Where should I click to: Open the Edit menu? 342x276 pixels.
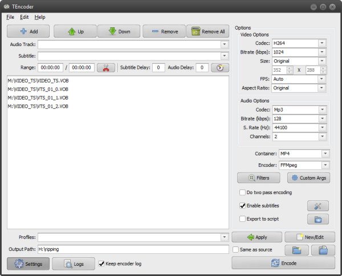coord(24,17)
